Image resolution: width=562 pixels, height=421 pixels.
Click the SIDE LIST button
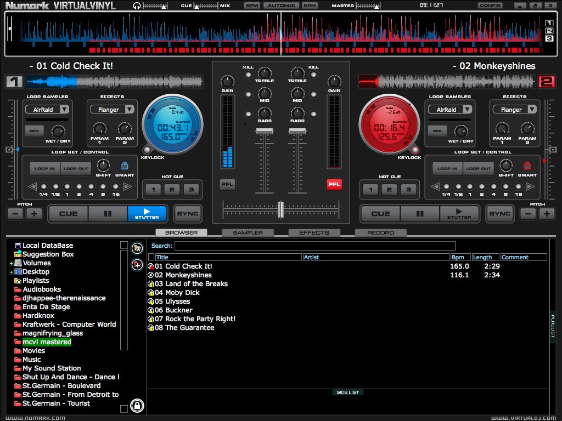pos(347,392)
